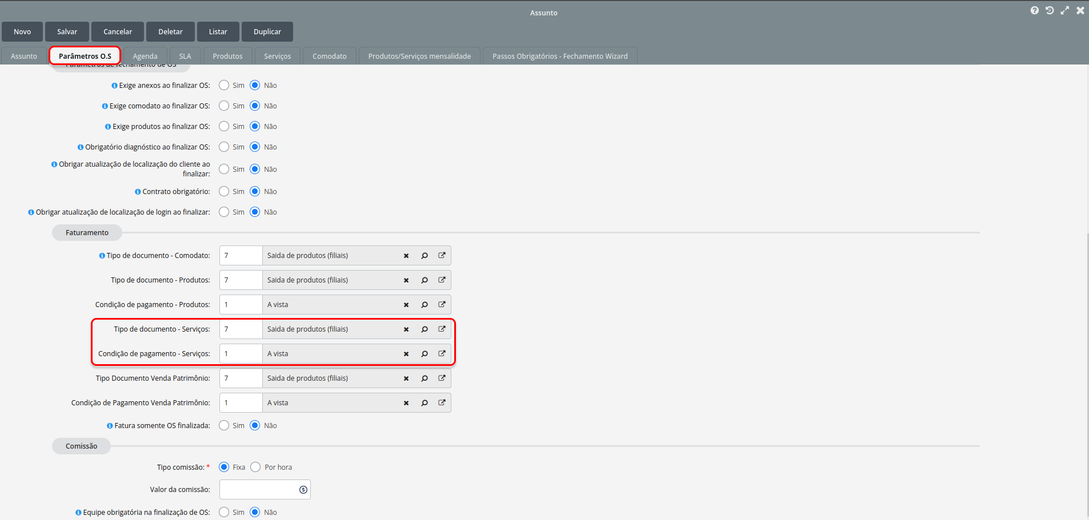Image resolution: width=1089 pixels, height=520 pixels.
Task: Open the SLA tab
Action: click(185, 56)
